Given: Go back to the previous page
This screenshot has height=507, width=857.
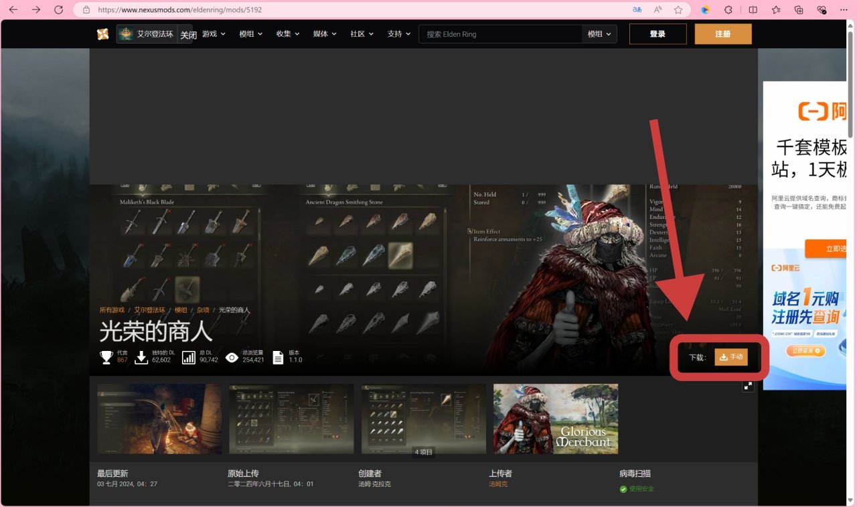Looking at the screenshot, I should (13, 10).
